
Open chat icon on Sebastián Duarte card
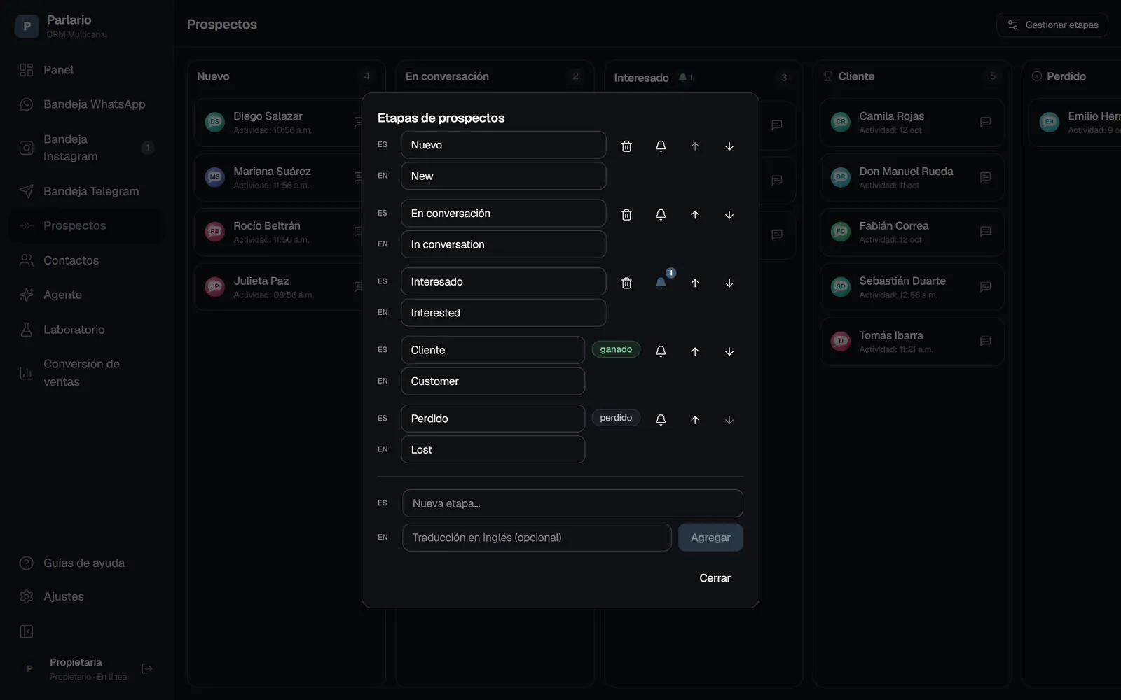[985, 287]
